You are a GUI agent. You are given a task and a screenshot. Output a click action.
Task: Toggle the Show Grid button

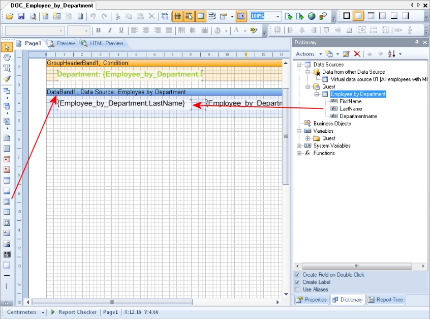coord(178,16)
